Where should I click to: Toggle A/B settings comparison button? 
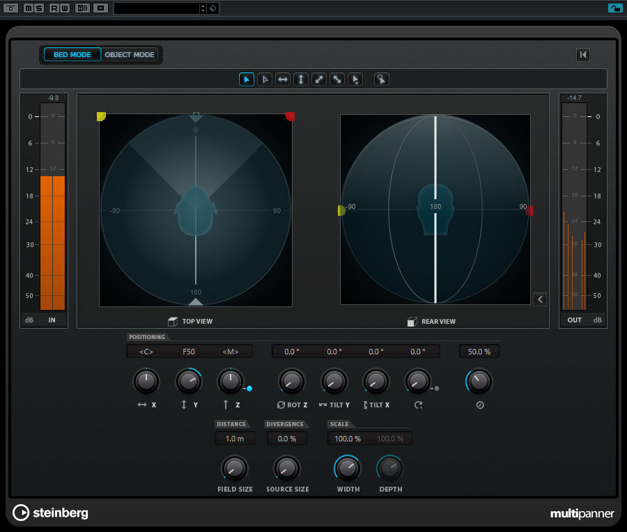coord(82,8)
